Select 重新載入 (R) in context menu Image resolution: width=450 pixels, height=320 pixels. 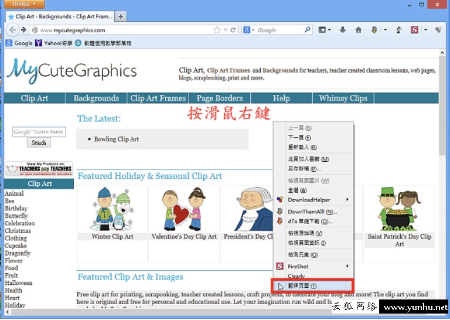(x=313, y=147)
